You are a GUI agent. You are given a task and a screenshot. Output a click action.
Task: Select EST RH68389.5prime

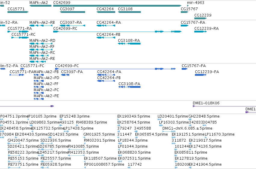click(78, 125)
